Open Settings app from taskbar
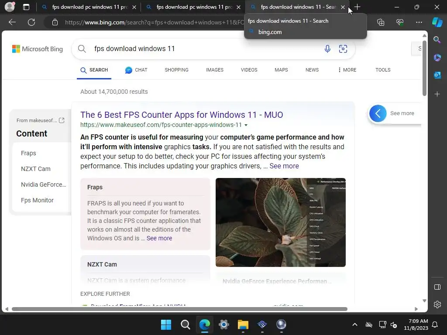The image size is (447, 335). coord(224,325)
